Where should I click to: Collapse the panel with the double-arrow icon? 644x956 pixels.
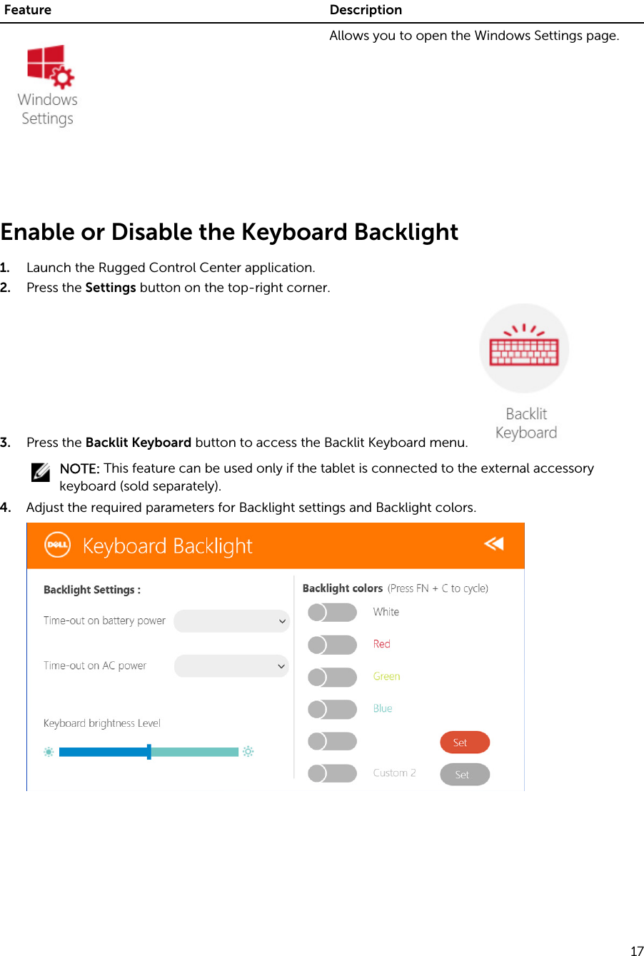pos(494,544)
